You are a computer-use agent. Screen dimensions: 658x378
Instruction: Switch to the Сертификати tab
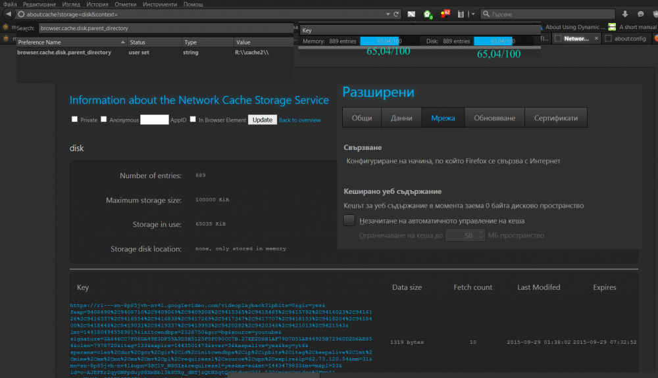coord(555,118)
